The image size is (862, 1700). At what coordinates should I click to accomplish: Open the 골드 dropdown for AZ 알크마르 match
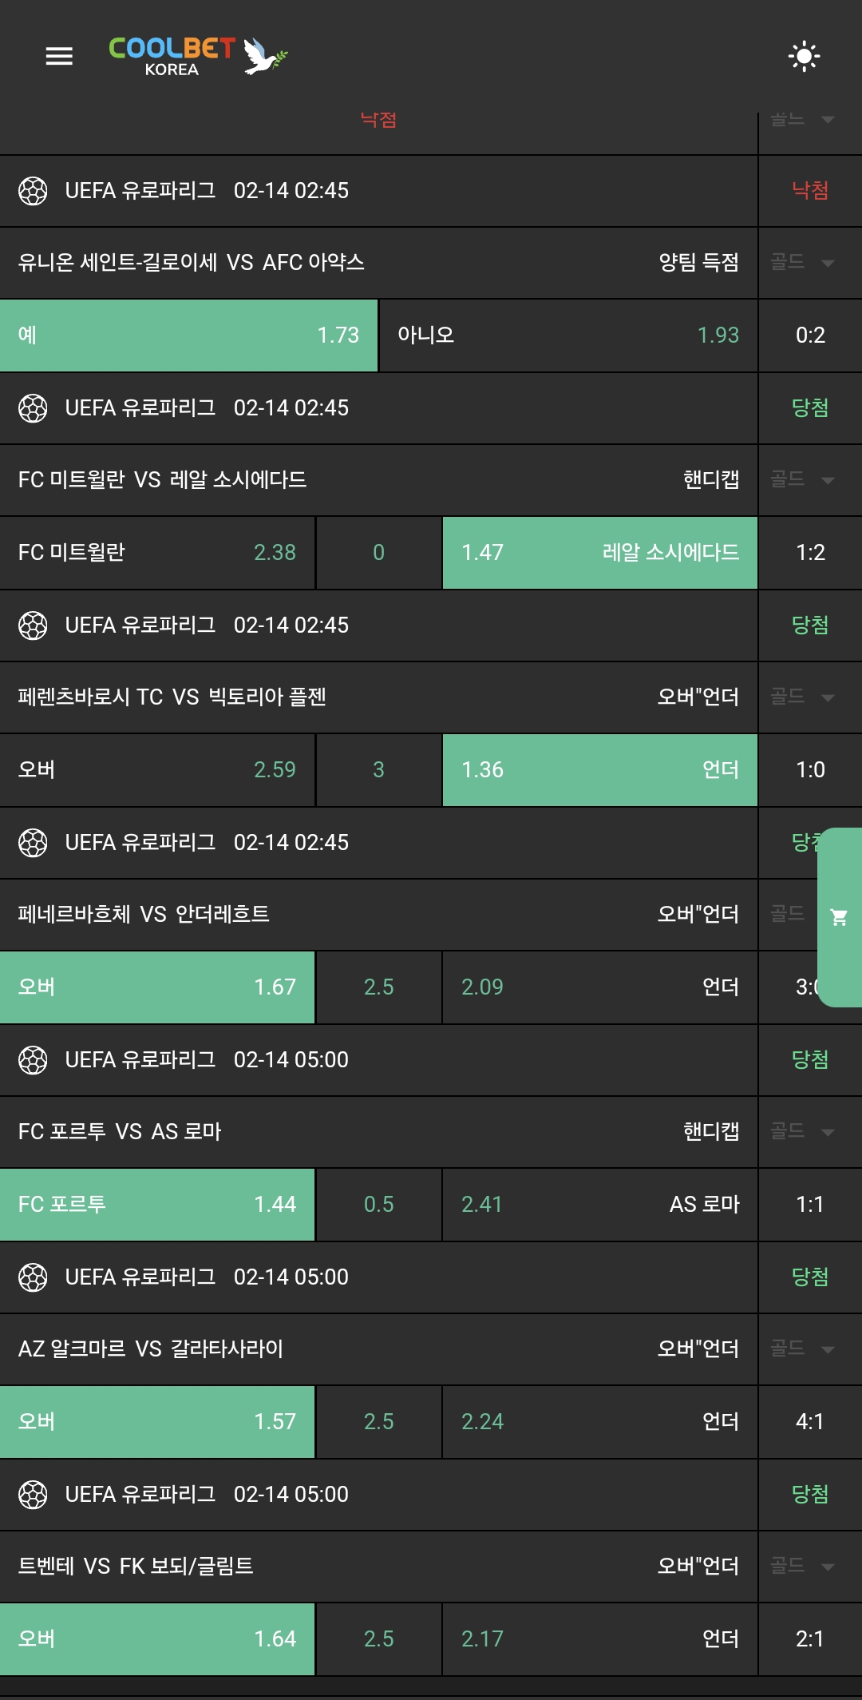click(x=803, y=1349)
